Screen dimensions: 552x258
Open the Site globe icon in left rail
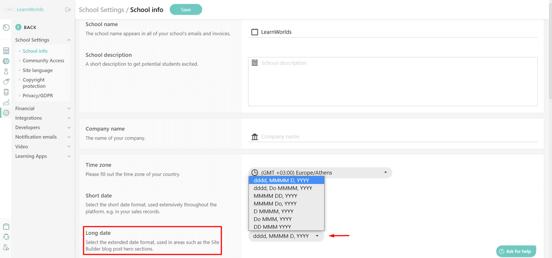click(x=6, y=61)
